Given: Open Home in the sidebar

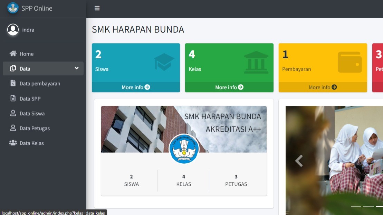Looking at the screenshot, I should [43, 54].
